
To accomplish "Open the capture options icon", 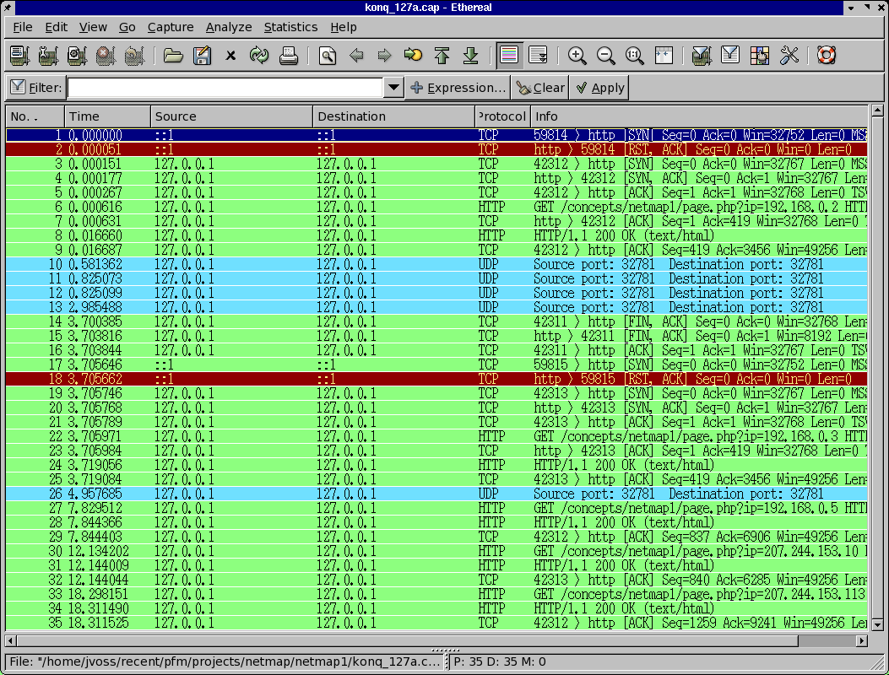I will pyautogui.click(x=48, y=56).
